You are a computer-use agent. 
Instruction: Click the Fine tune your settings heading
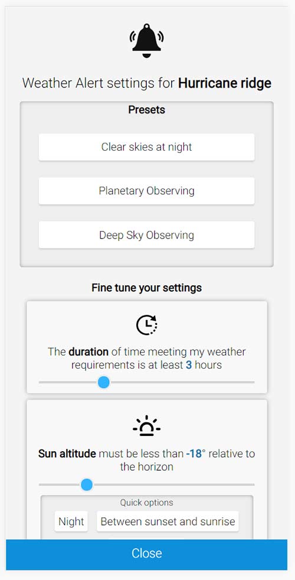coord(147,288)
